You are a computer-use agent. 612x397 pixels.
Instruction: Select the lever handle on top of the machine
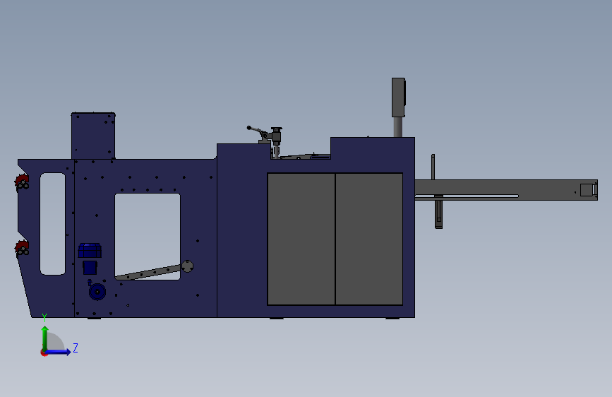256,130
